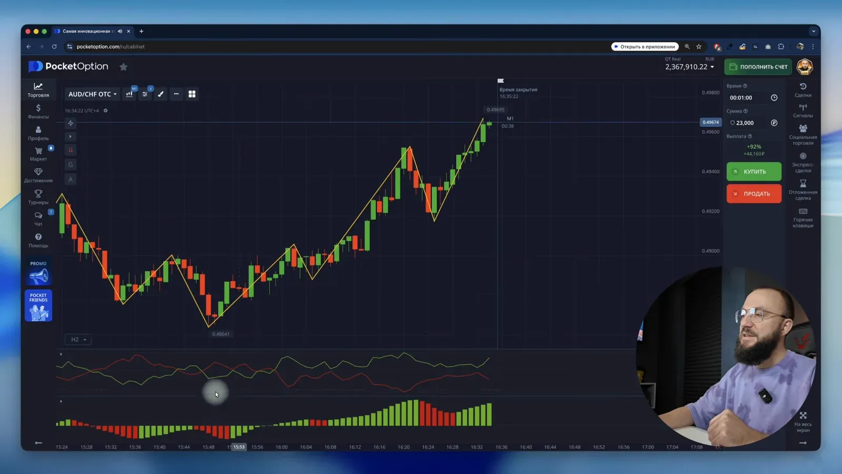Open the indicators settings icon
This screenshot has height=474, width=842.
click(145, 94)
